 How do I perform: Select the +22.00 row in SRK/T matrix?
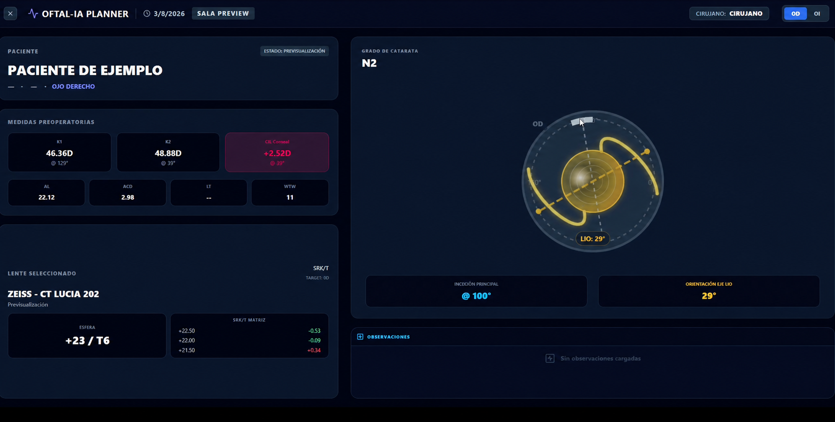pyautogui.click(x=250, y=340)
